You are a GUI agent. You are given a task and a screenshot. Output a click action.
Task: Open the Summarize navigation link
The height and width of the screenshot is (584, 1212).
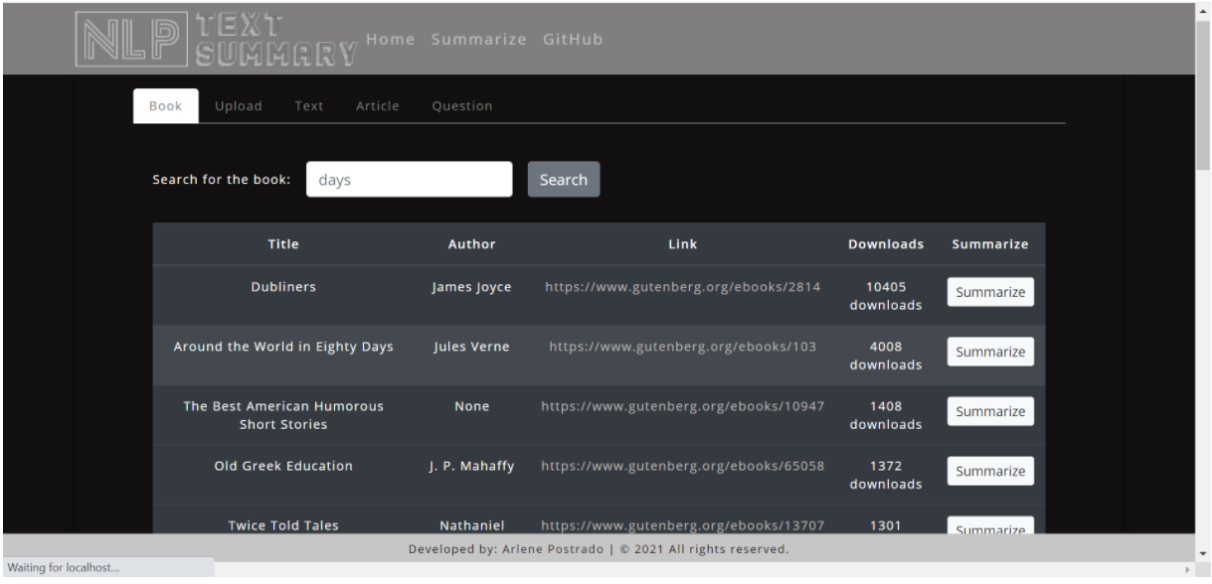pyautogui.click(x=480, y=40)
